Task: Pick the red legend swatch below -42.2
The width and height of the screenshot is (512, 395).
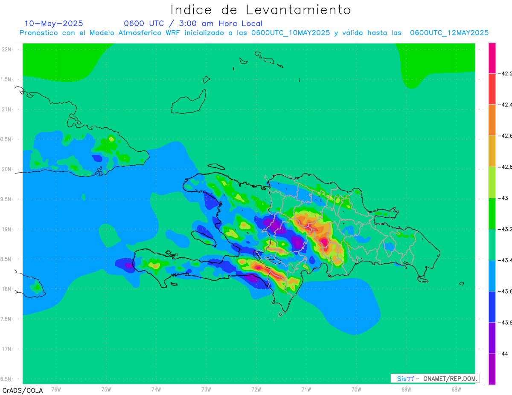Action: (492, 89)
